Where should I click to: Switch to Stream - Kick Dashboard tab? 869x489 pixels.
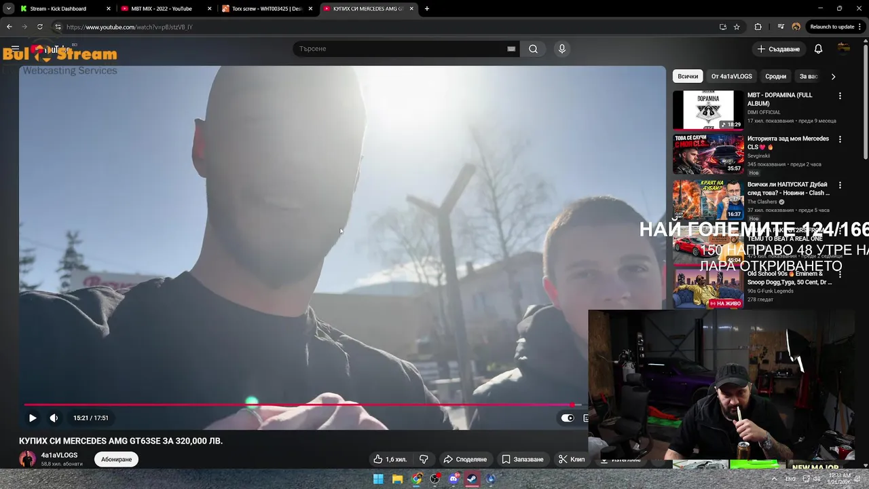pos(64,9)
